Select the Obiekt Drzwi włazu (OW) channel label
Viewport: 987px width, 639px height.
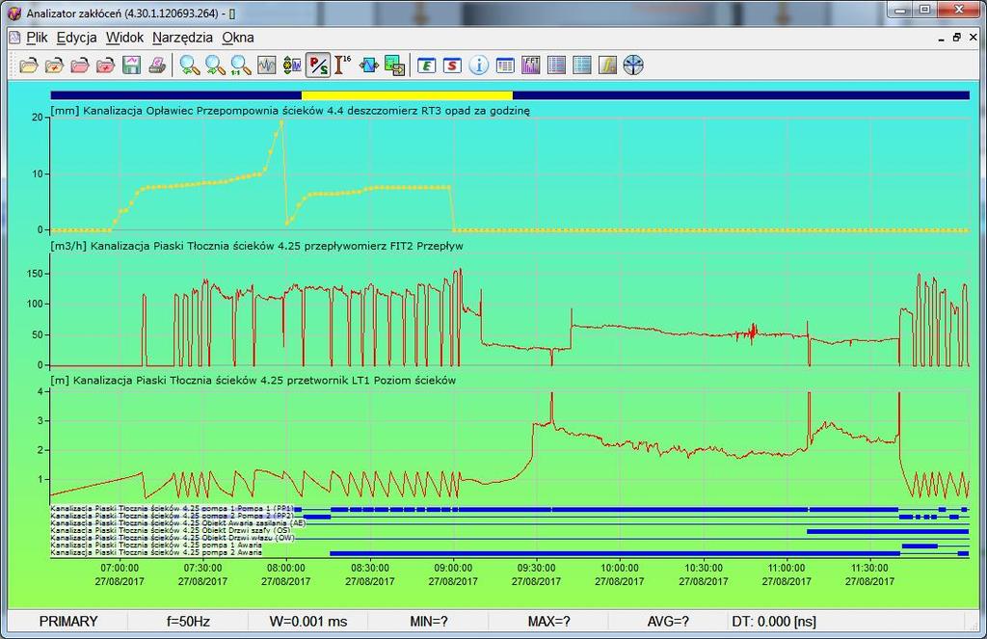point(172,538)
